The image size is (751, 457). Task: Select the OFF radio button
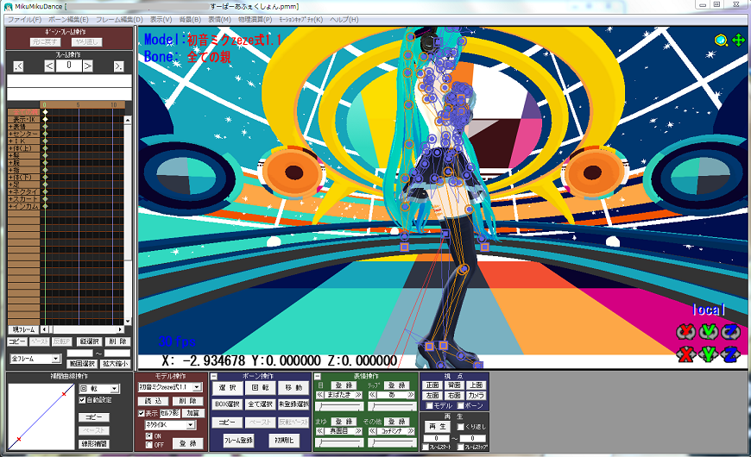click(149, 445)
